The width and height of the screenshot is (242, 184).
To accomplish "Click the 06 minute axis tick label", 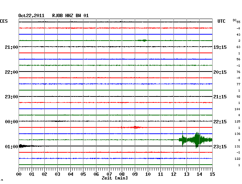I will tap(96, 174).
